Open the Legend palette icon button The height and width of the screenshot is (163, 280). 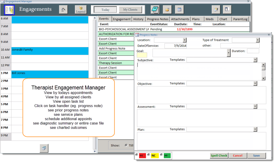coord(81,10)
